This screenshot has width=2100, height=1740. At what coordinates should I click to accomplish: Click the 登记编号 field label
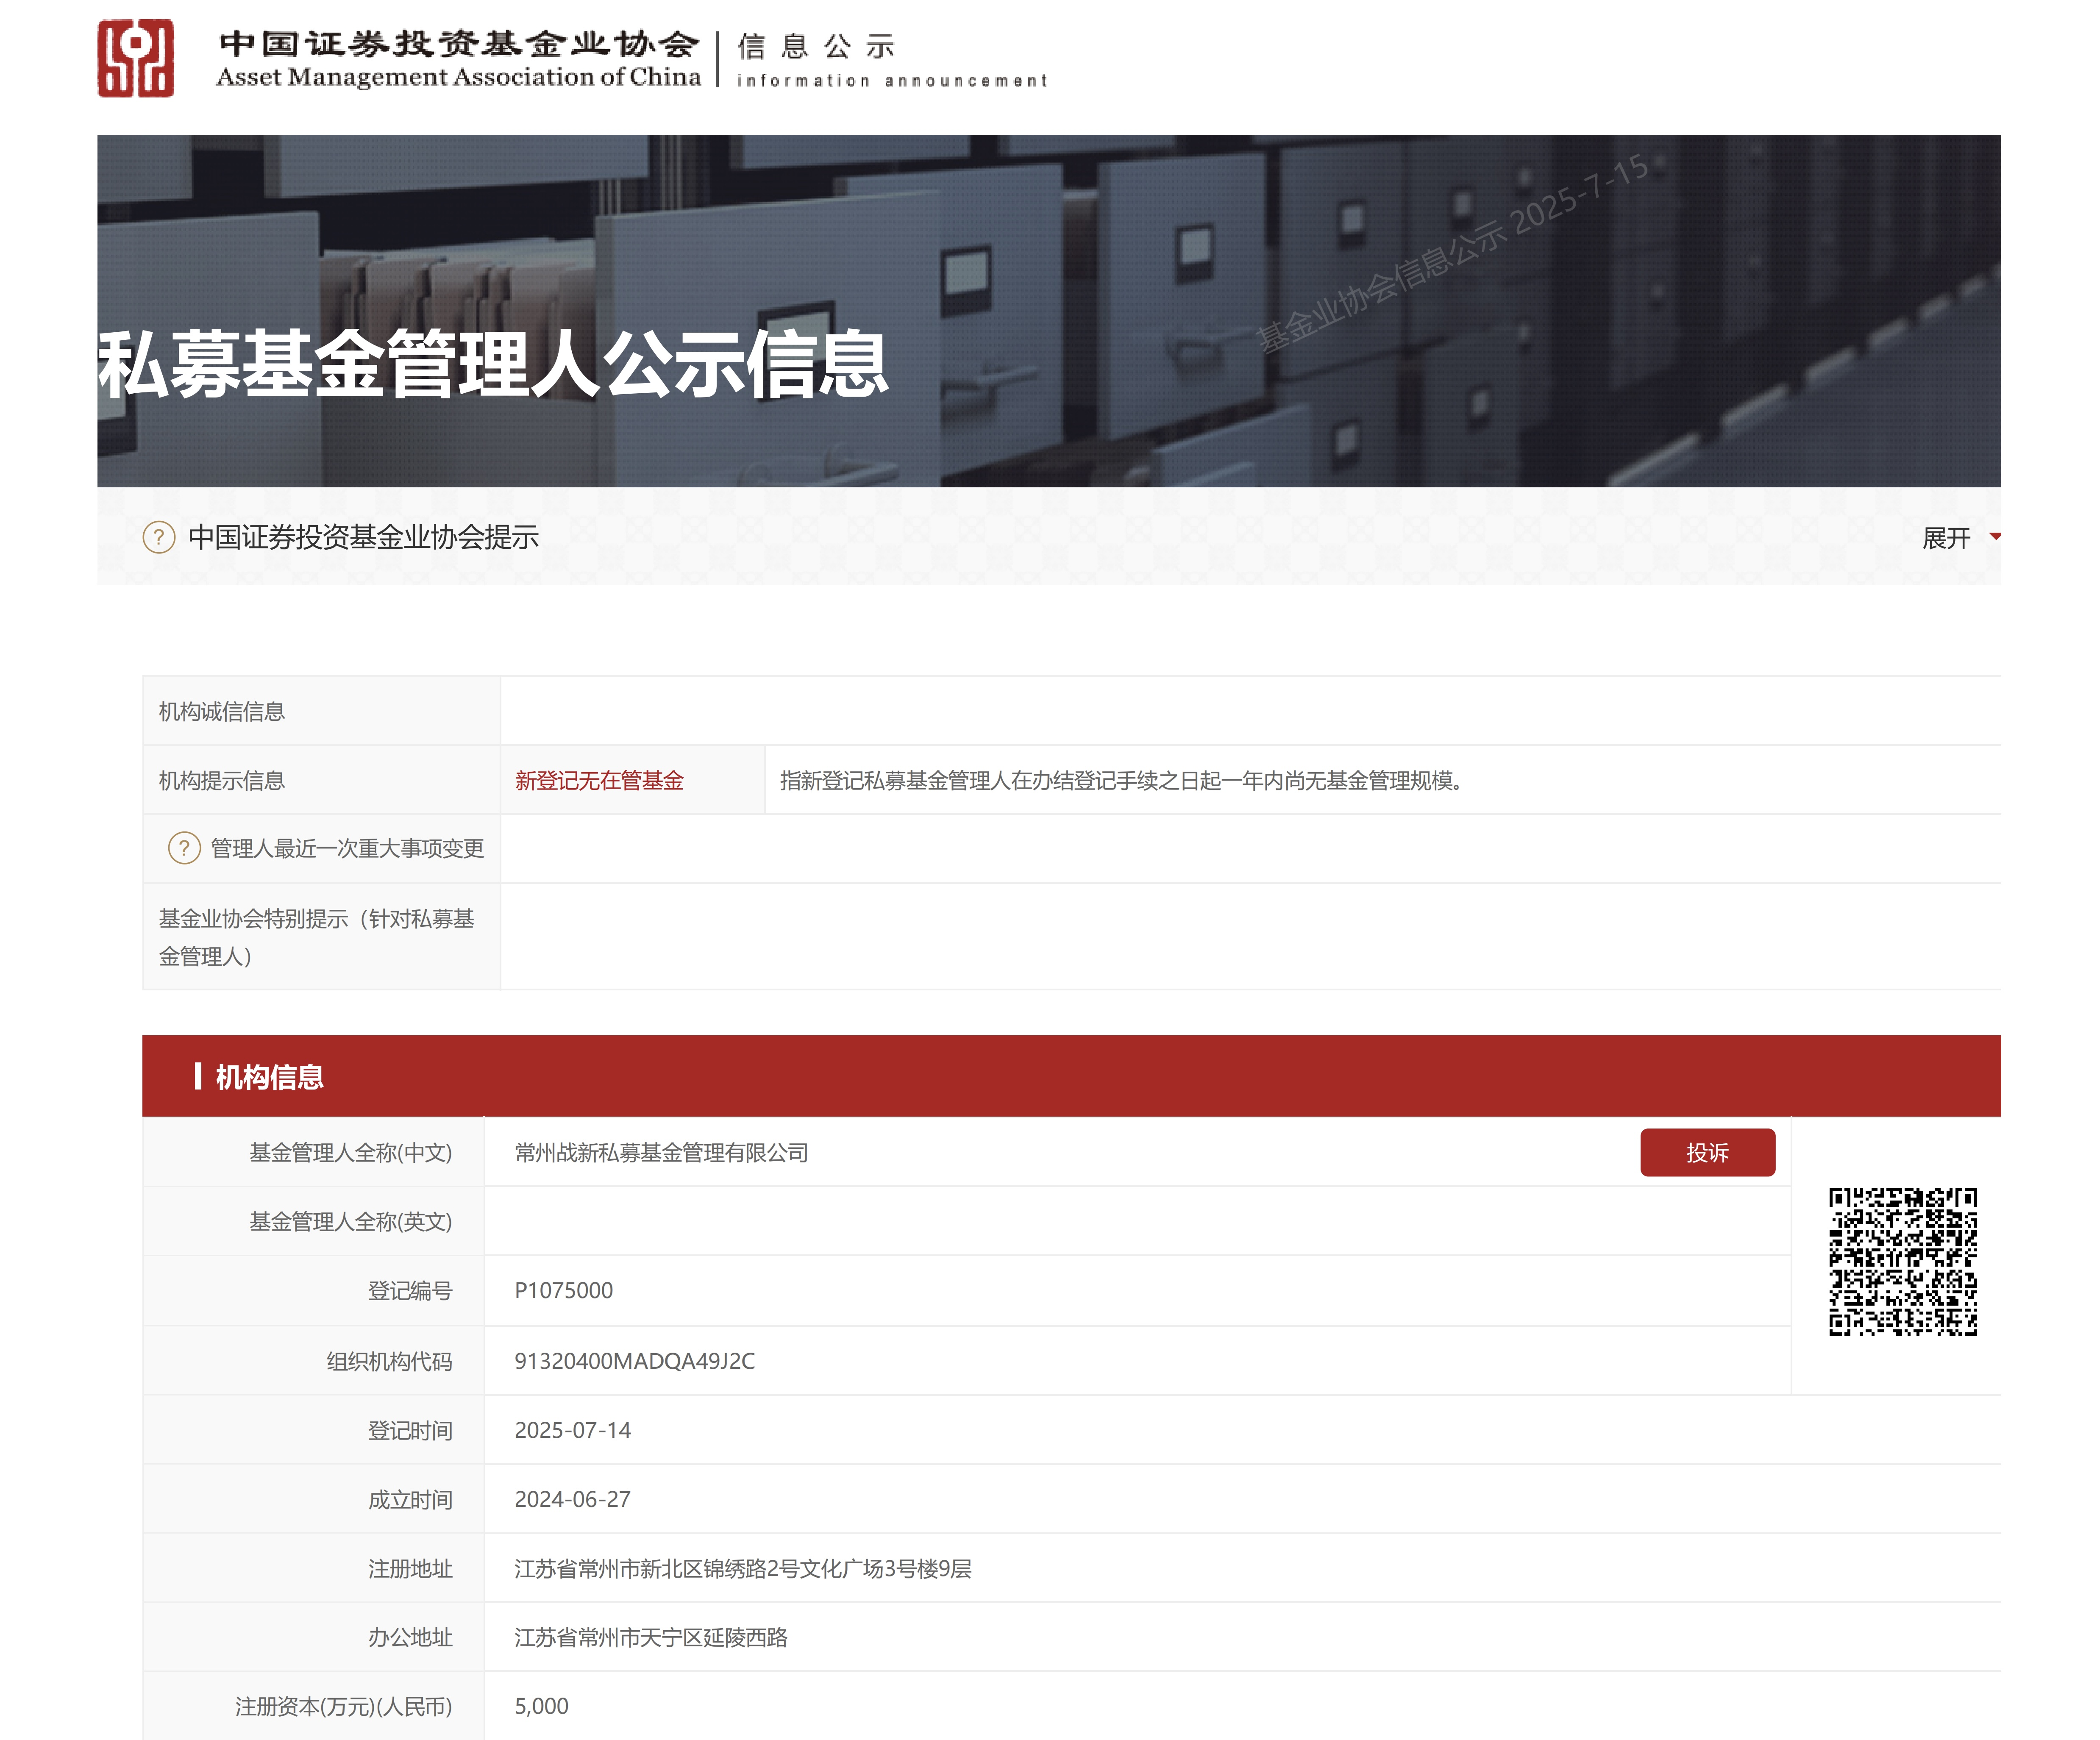(x=410, y=1290)
